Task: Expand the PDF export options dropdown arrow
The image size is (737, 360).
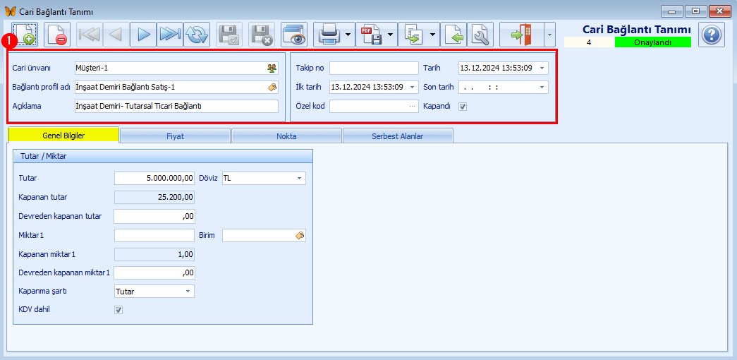Action: tap(391, 35)
